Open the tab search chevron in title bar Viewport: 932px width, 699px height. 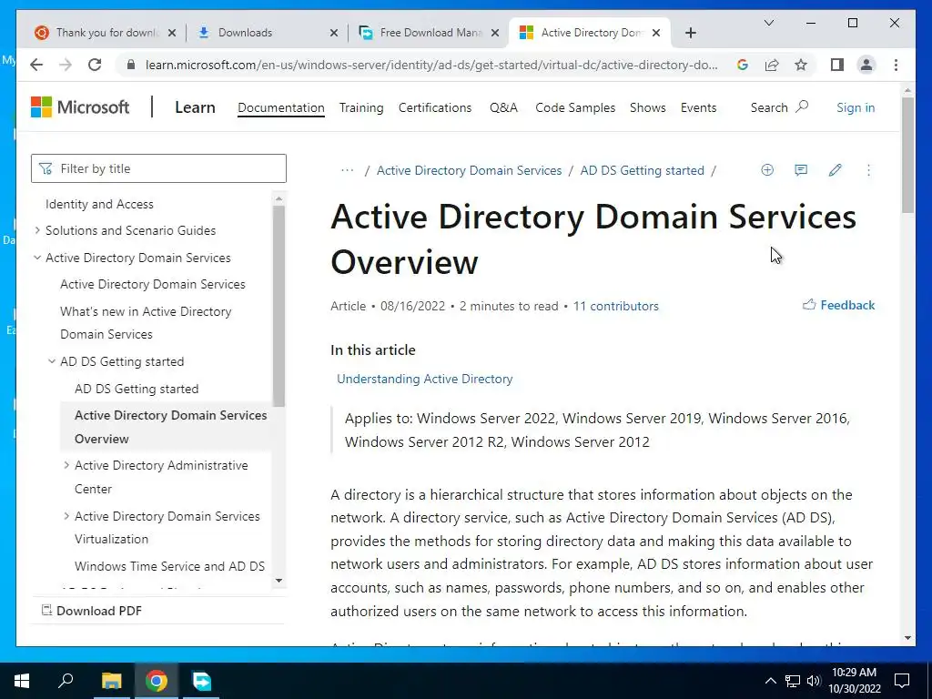click(x=768, y=23)
